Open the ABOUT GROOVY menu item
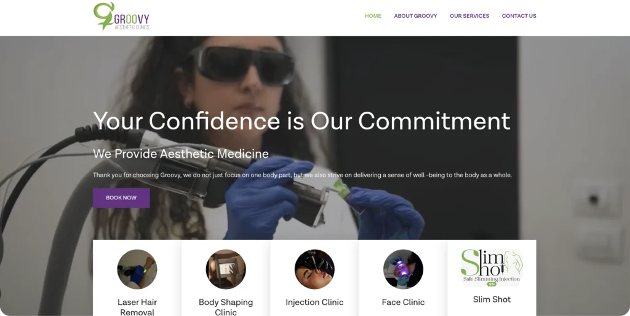The image size is (630, 316). (x=415, y=16)
